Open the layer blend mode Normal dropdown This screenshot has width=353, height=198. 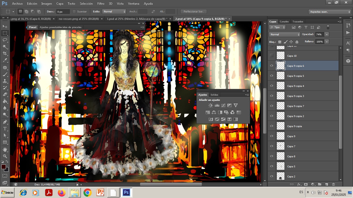click(284, 35)
